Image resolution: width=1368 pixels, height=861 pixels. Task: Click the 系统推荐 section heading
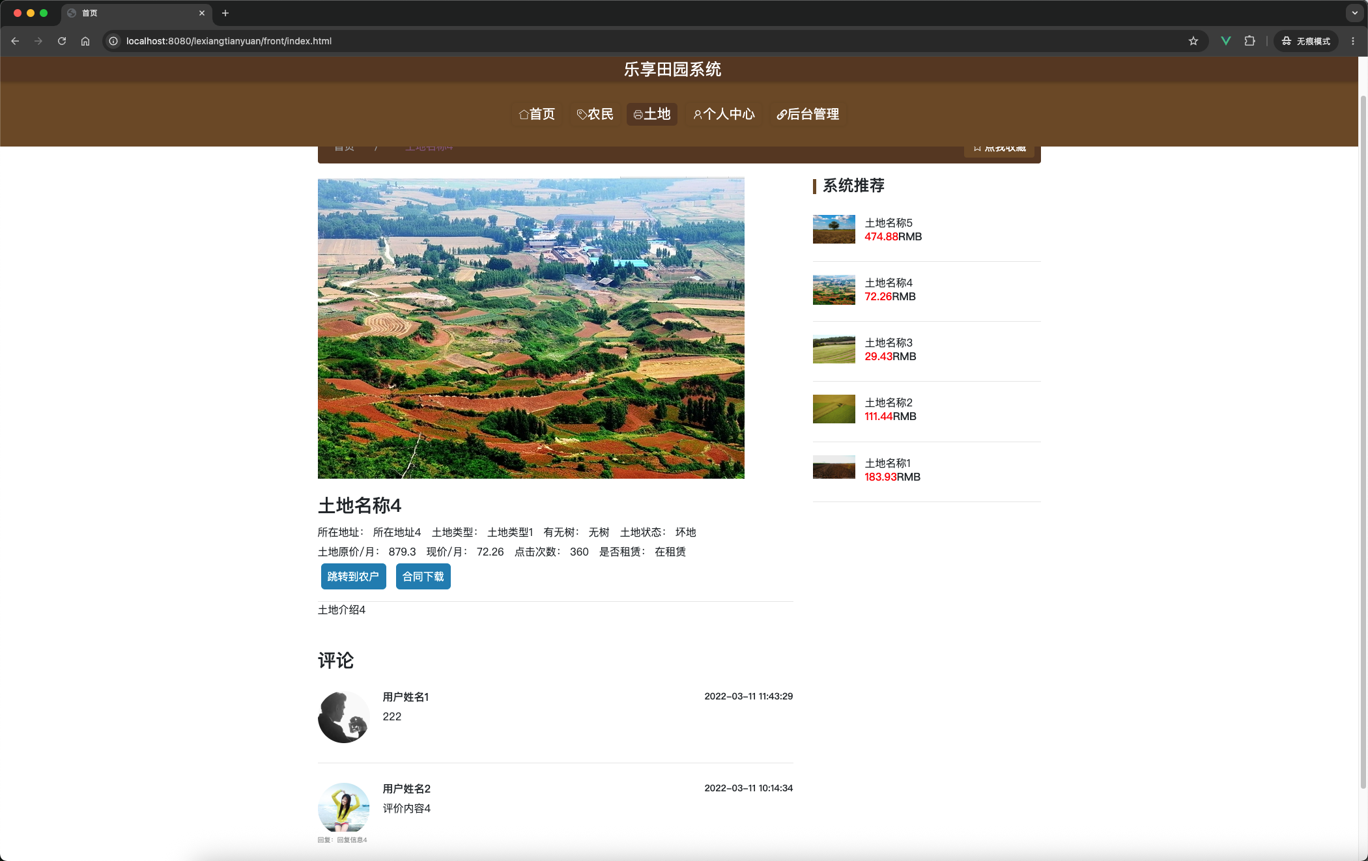click(853, 186)
